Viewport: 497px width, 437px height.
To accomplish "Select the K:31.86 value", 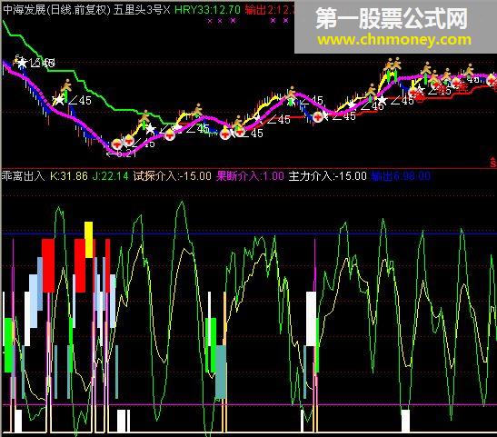I will click(x=69, y=176).
